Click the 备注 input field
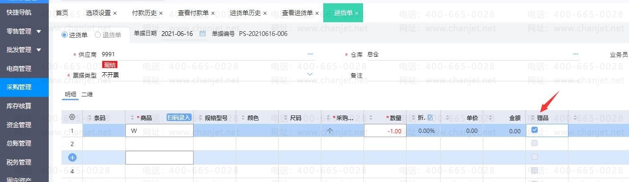The image size is (629, 182). click(473, 75)
